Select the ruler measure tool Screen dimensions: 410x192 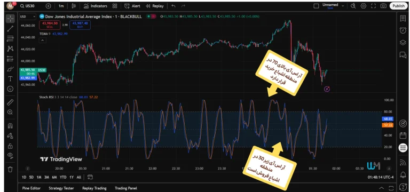pyautogui.click(x=10, y=102)
